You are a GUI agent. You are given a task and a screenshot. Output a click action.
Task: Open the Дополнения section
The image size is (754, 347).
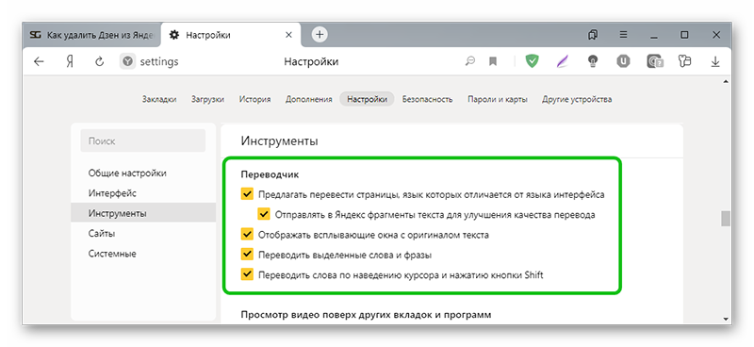pyautogui.click(x=309, y=99)
